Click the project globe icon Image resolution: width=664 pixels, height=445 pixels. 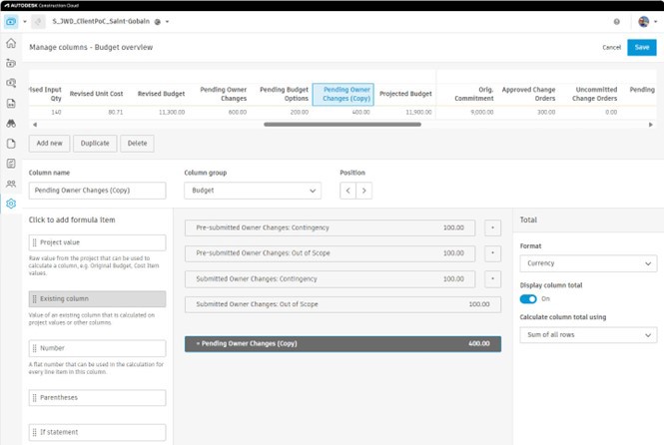(158, 22)
